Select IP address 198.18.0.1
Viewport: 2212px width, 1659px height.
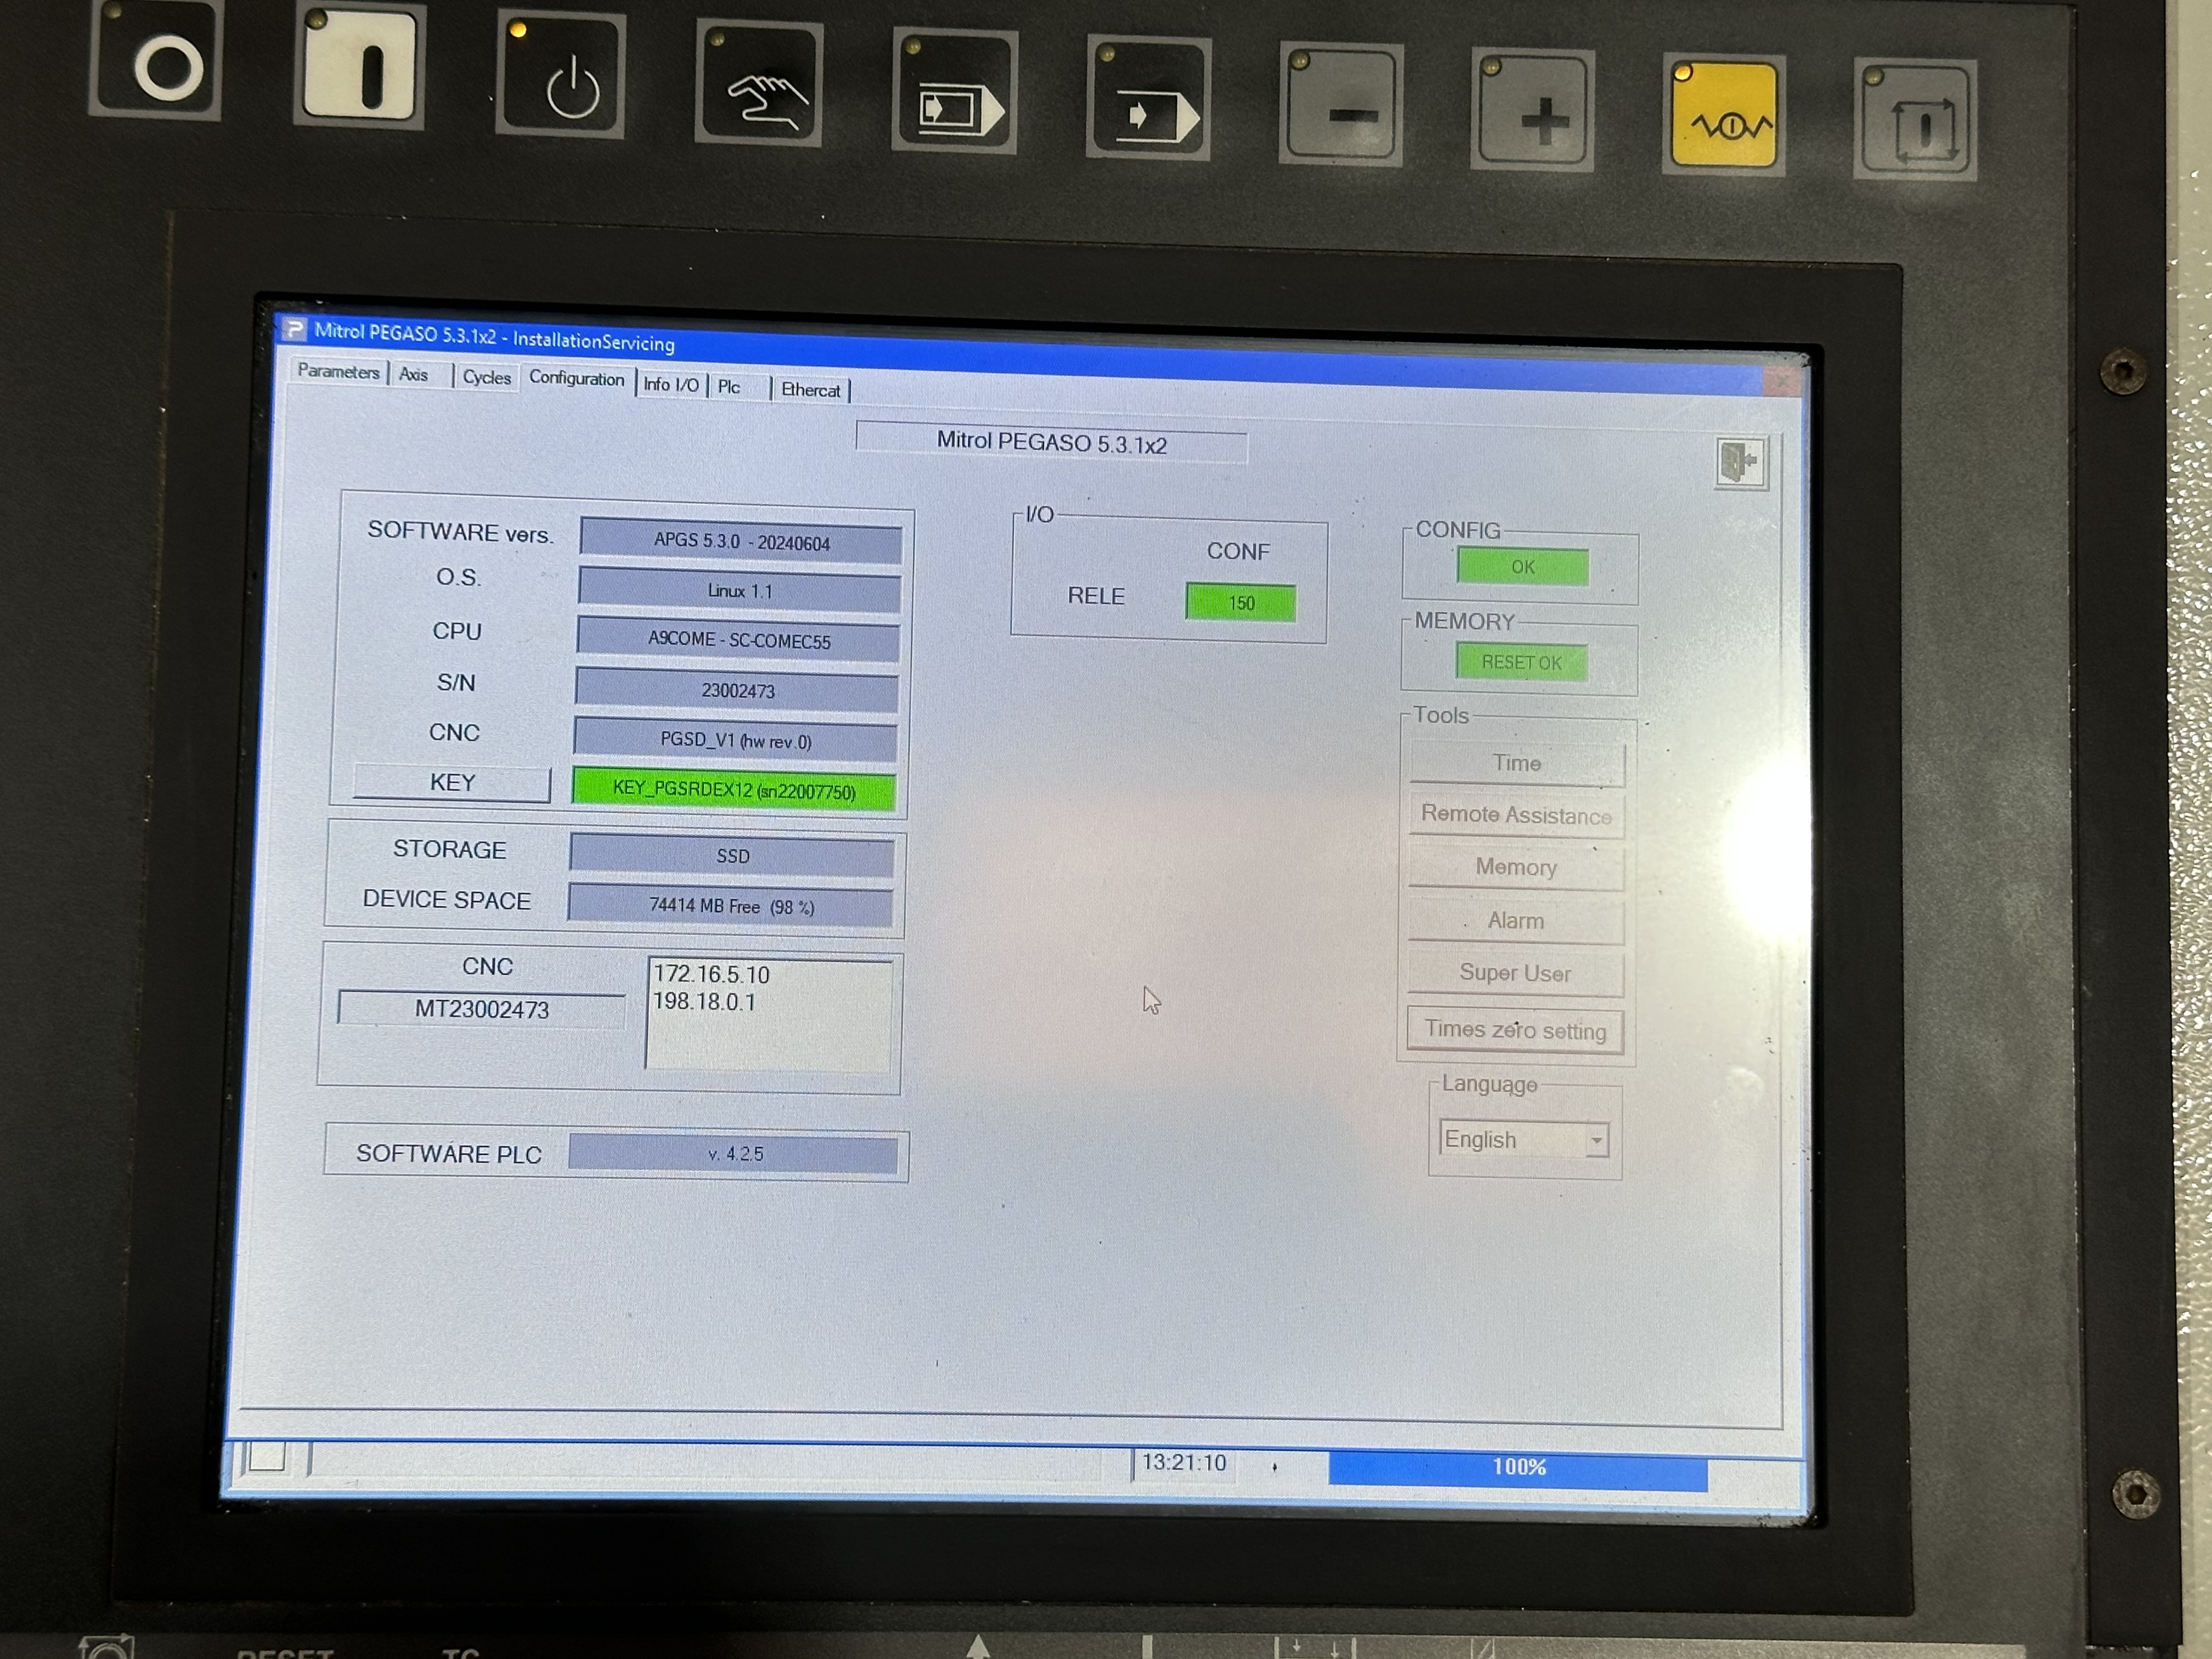(x=704, y=1002)
